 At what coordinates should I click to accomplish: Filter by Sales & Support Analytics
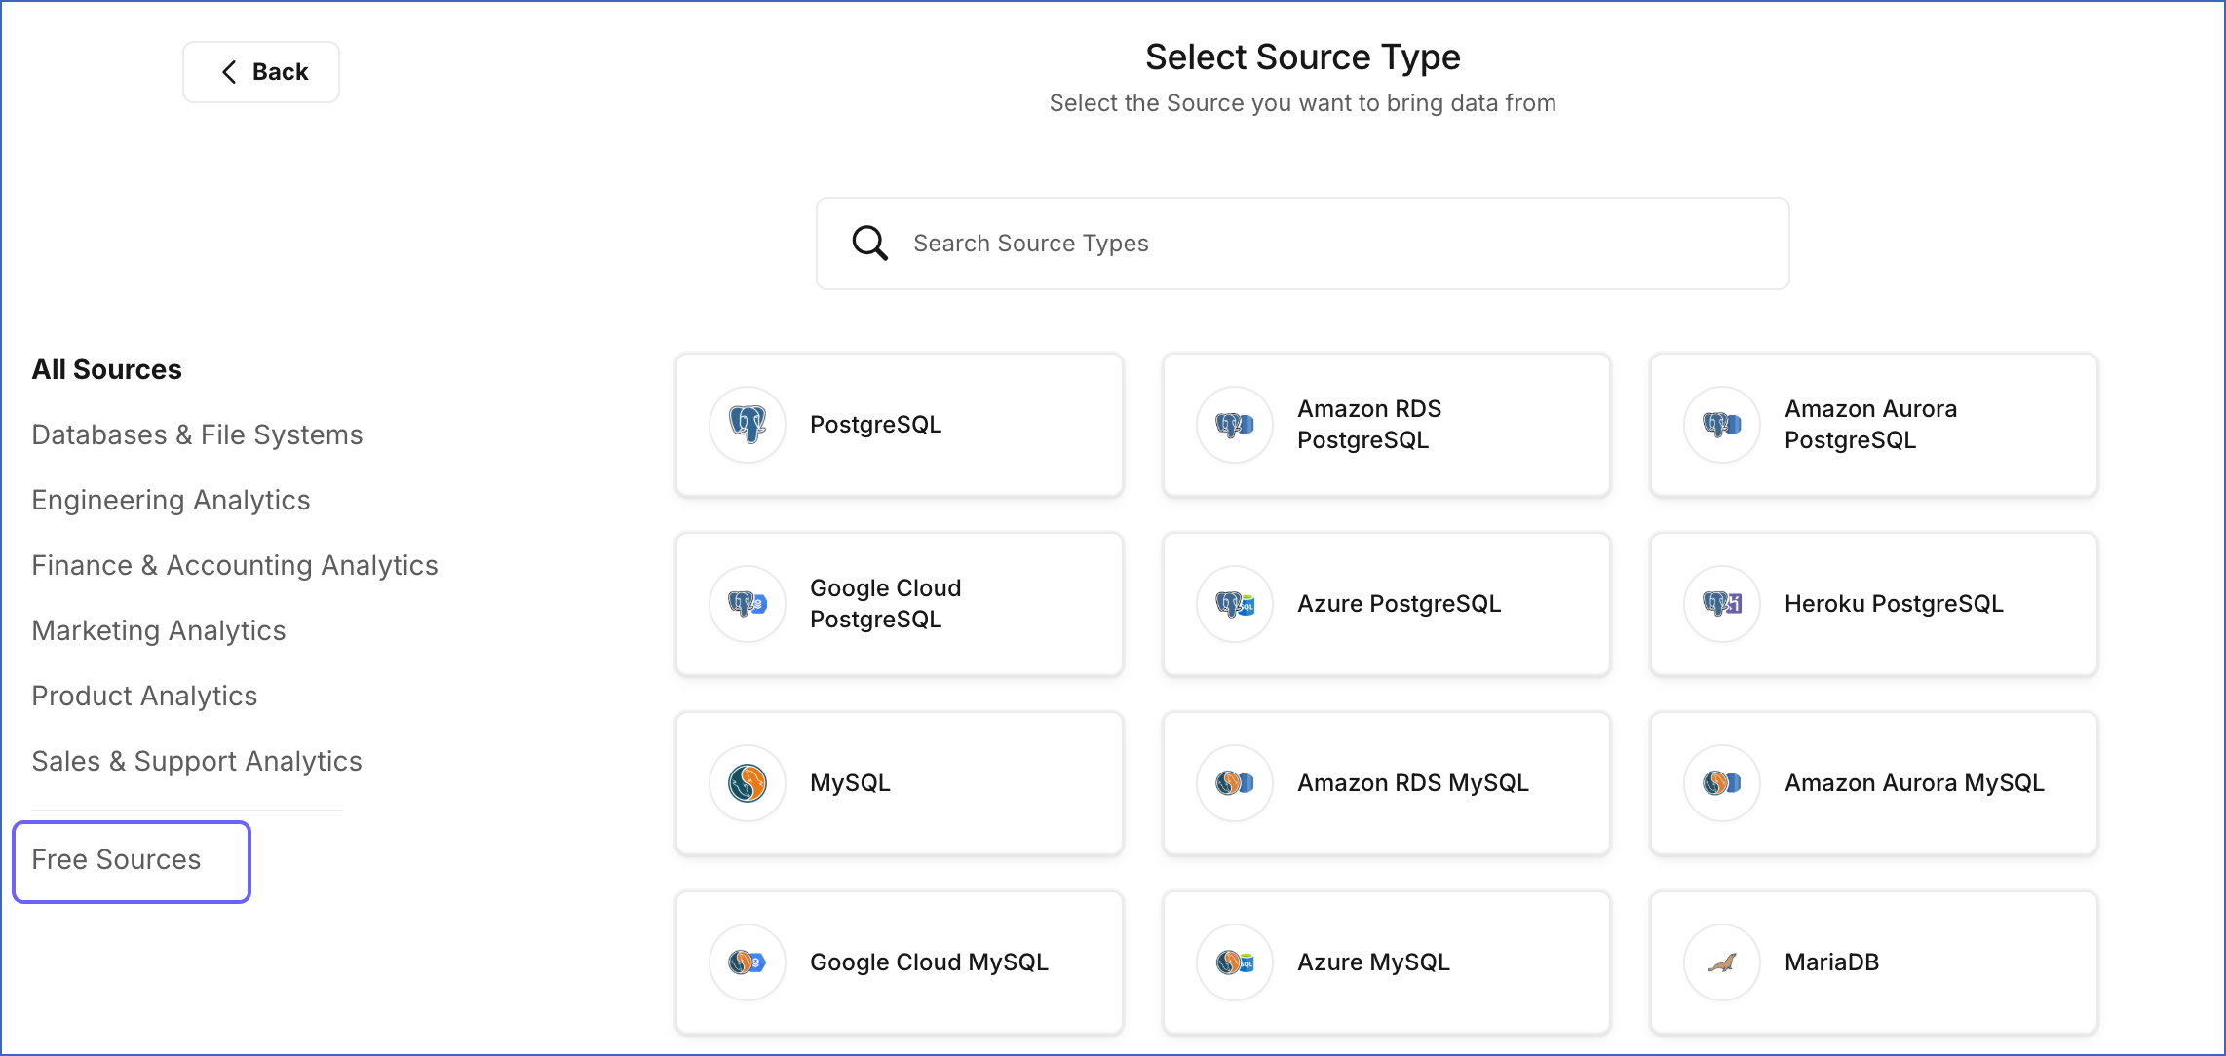(x=197, y=762)
